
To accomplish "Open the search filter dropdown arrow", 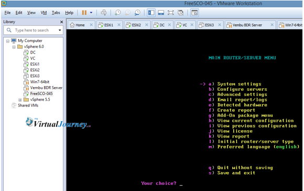I will [60, 30].
